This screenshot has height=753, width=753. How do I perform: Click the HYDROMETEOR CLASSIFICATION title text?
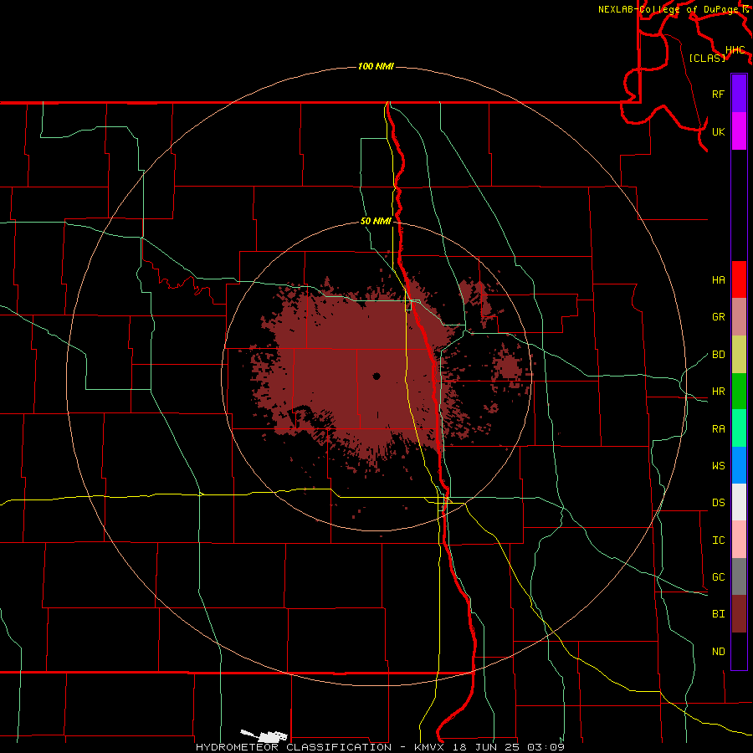(x=294, y=747)
